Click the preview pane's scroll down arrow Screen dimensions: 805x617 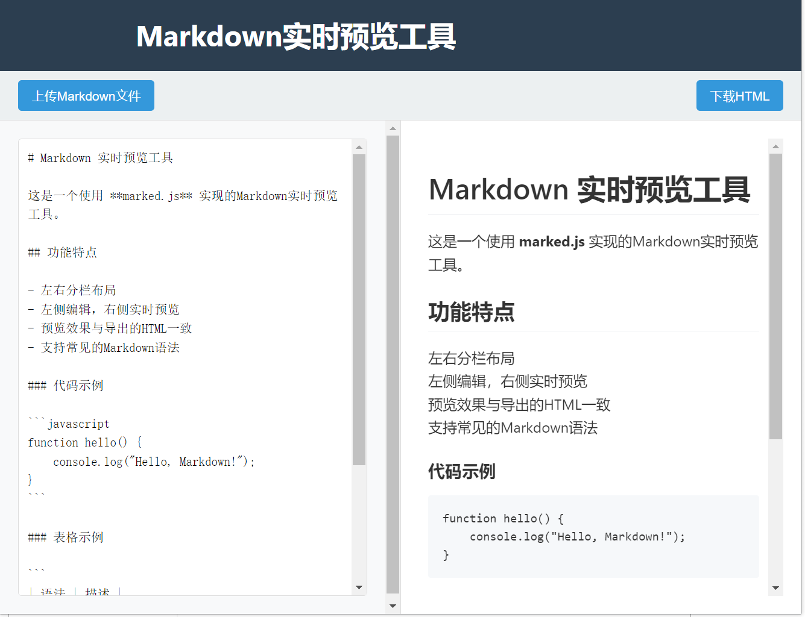[x=775, y=588]
